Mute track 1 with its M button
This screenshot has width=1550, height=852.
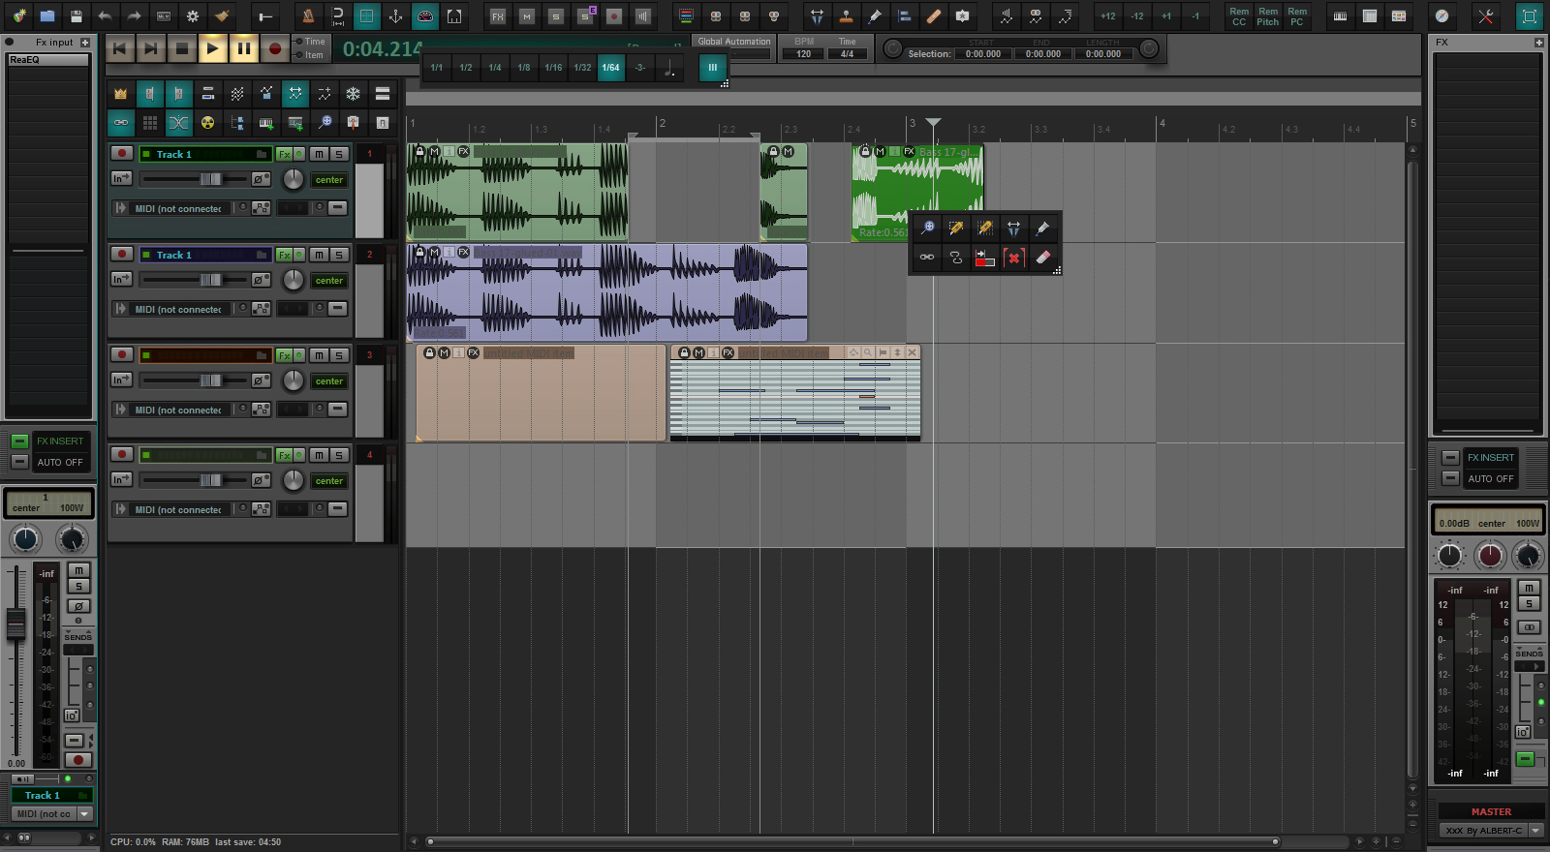coord(319,154)
